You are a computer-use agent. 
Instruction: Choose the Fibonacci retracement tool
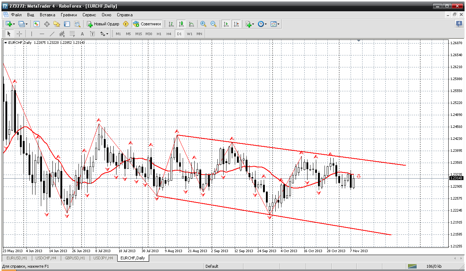[72, 34]
